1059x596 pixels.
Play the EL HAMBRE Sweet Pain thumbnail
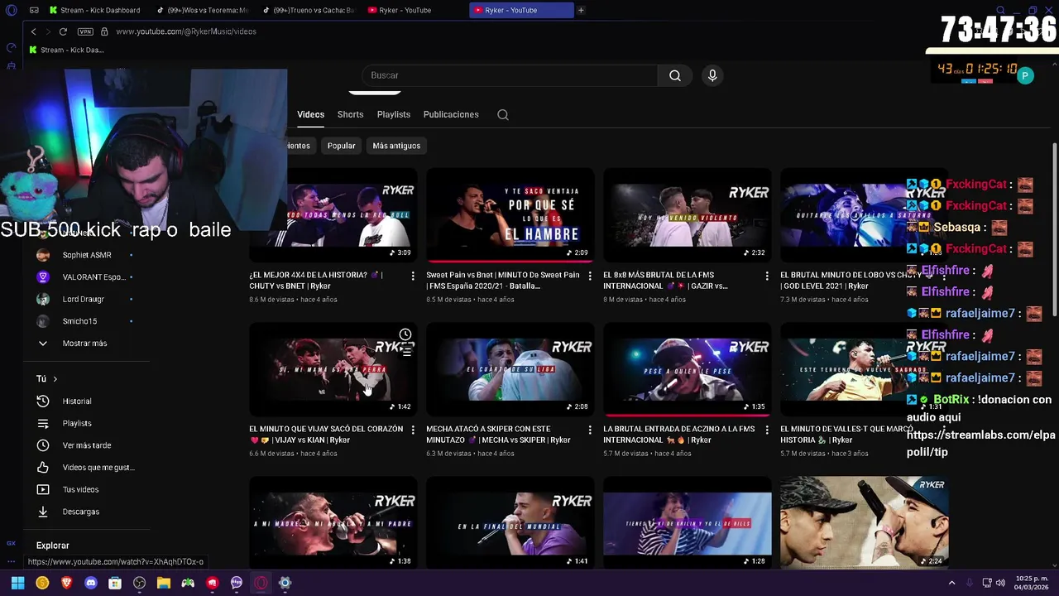[x=510, y=214]
